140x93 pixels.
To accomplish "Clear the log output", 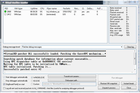I will pos(130,47).
